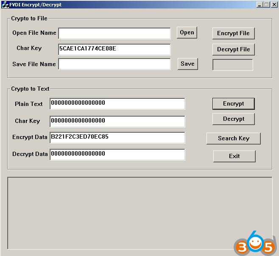Close the FVDI Encrypt/Decrypt window

tap(274, 5)
